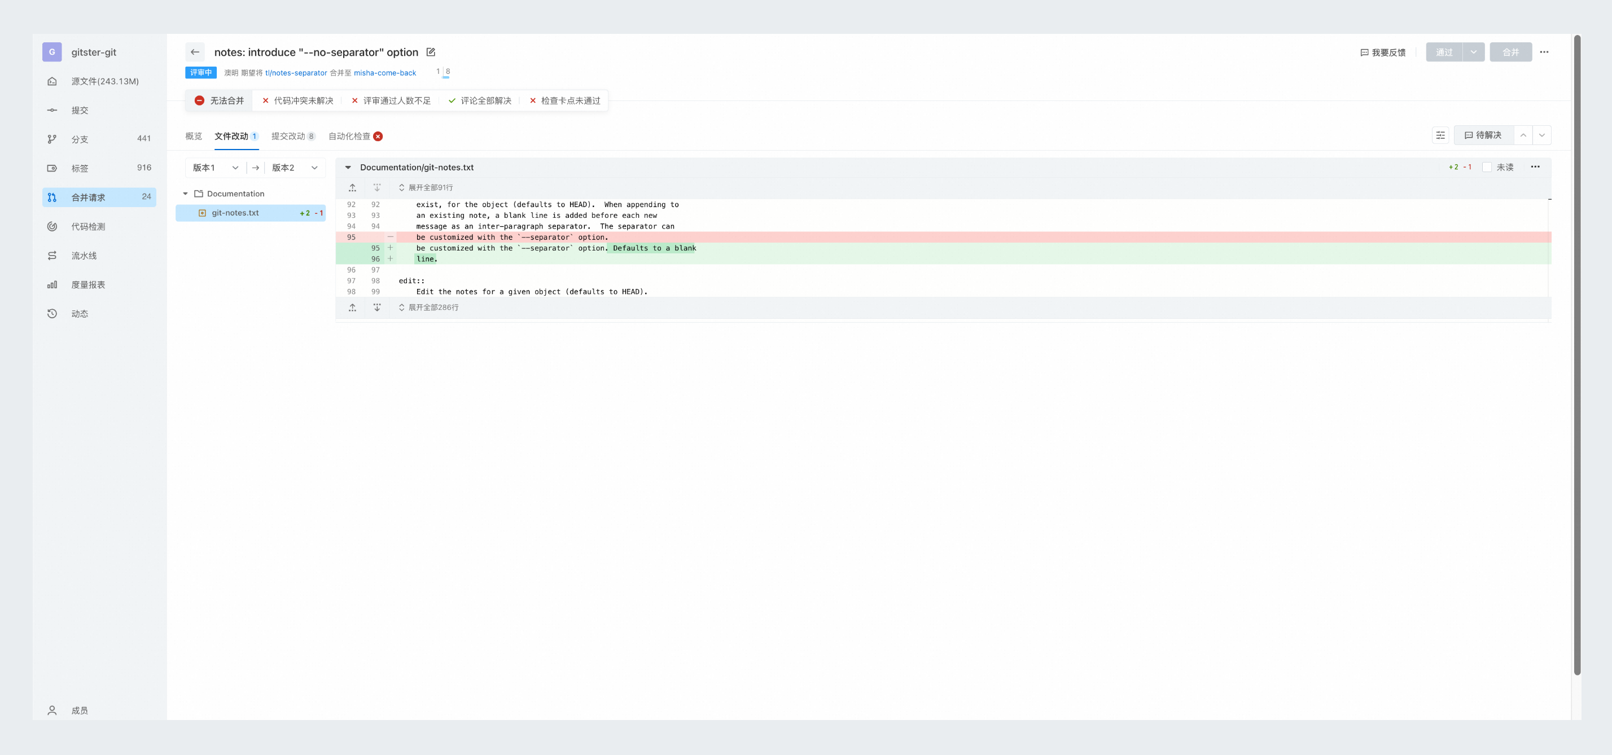Screen dimensions: 1612x755
Task: Click the file diff side-by-side toggle icon
Action: [1439, 135]
